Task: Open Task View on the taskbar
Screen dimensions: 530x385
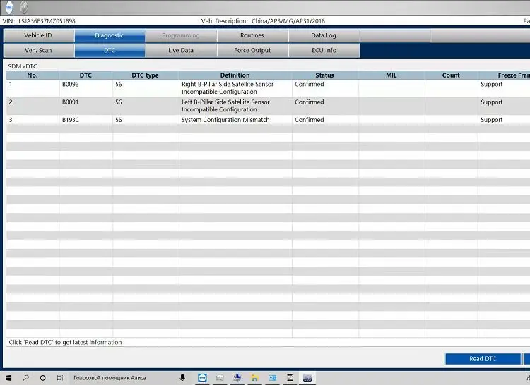Action: (60, 378)
